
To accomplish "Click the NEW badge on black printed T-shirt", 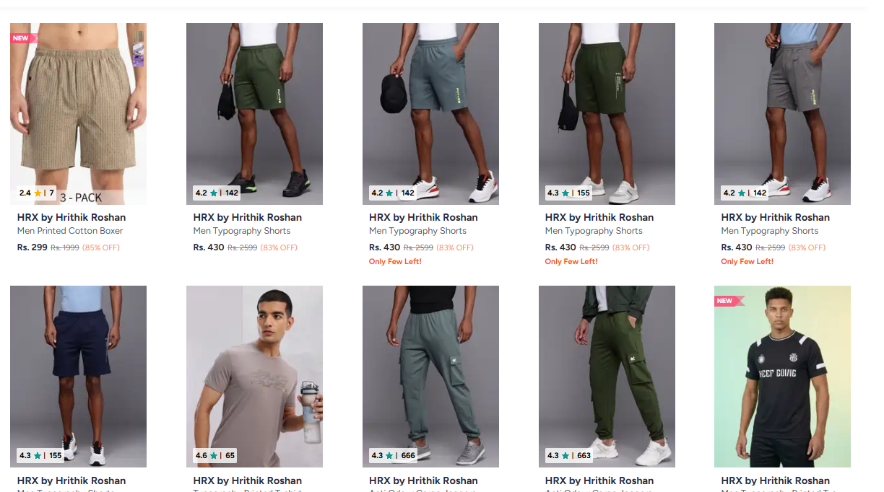I will pyautogui.click(x=726, y=301).
